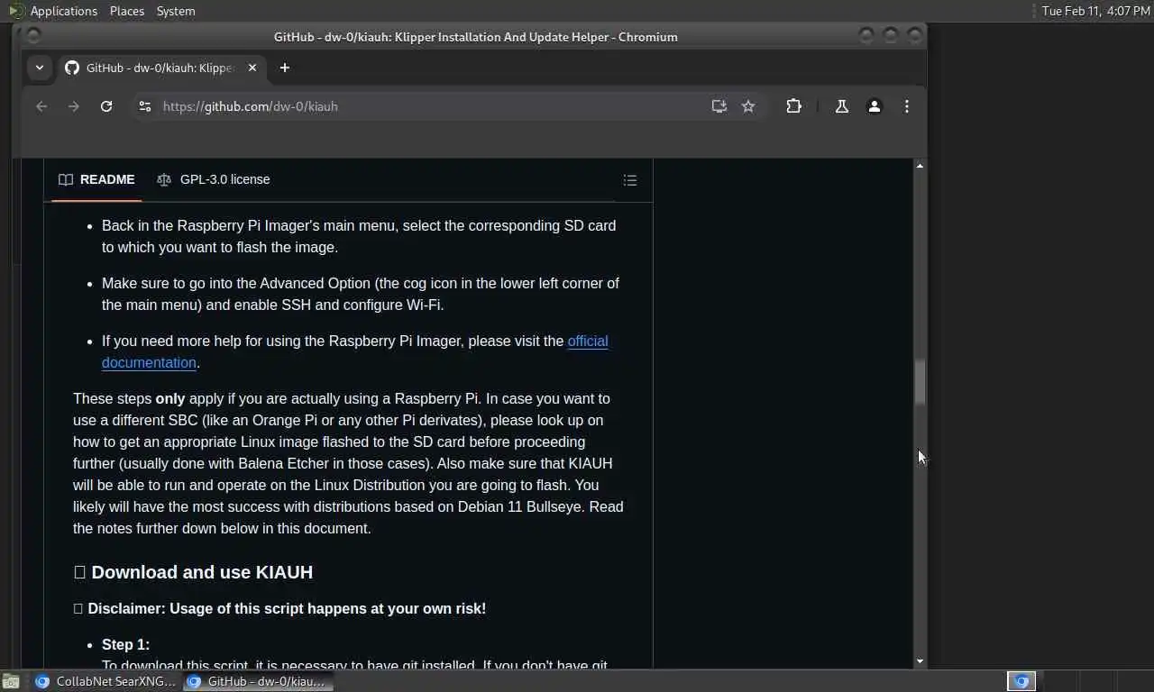Image resolution: width=1154 pixels, height=692 pixels.
Task: Switch to CollabNet SearXNG taskbar window
Action: click(106, 681)
